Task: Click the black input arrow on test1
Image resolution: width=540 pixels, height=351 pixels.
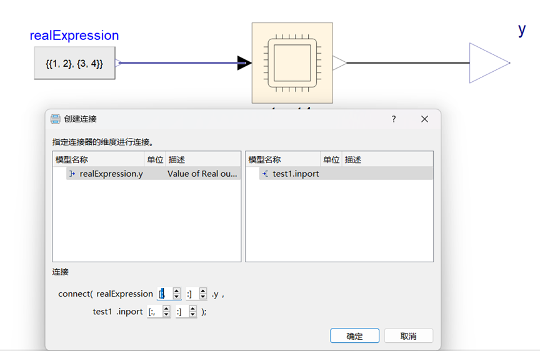Action: [244, 62]
